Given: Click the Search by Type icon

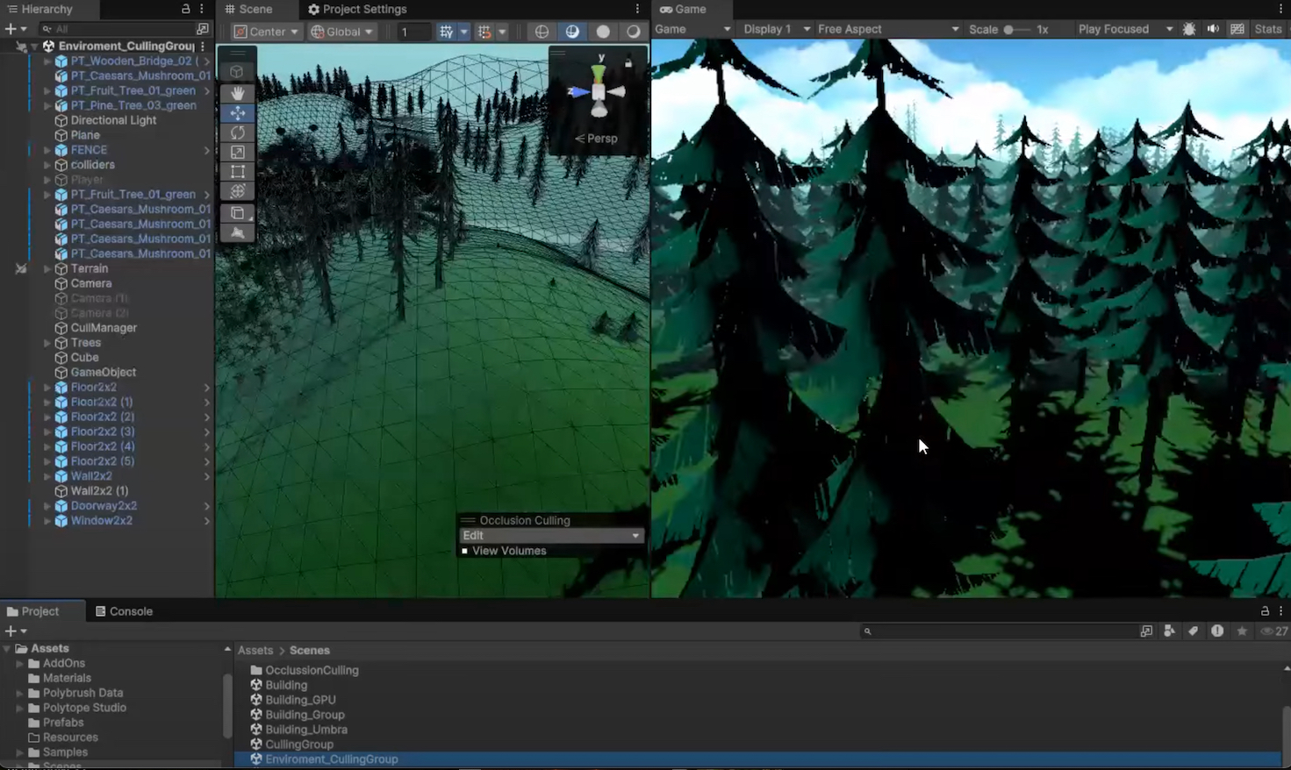Looking at the screenshot, I should point(1169,631).
